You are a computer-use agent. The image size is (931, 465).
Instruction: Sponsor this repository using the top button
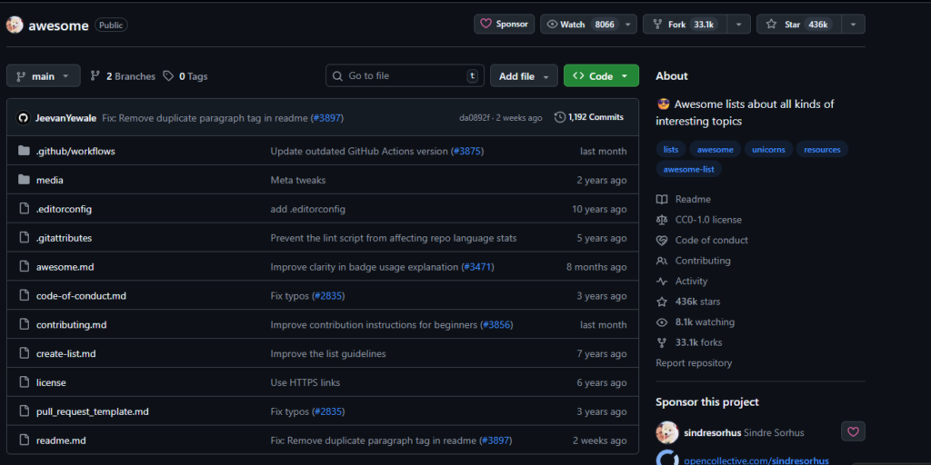tap(504, 25)
